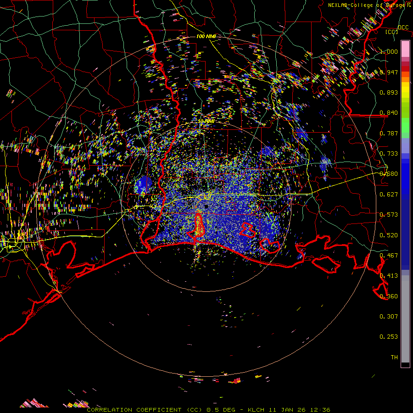
Task: Click the TH threshold label
Action: pyautogui.click(x=394, y=357)
